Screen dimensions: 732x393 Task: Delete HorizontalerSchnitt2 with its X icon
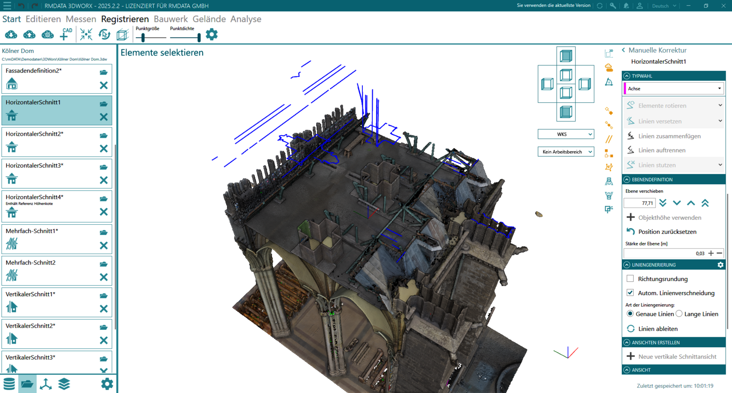[x=104, y=149]
